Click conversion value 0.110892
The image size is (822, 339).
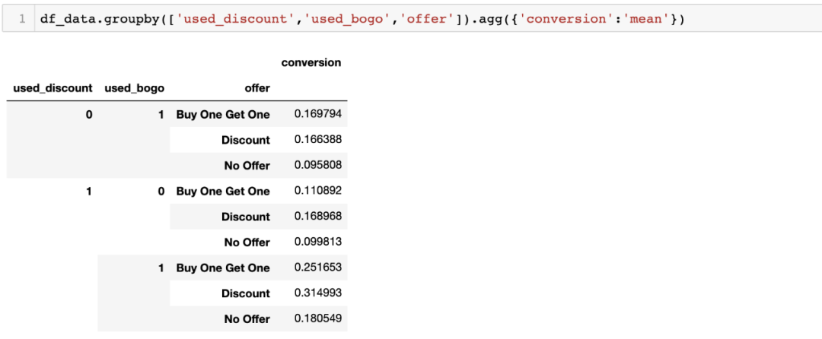point(318,191)
